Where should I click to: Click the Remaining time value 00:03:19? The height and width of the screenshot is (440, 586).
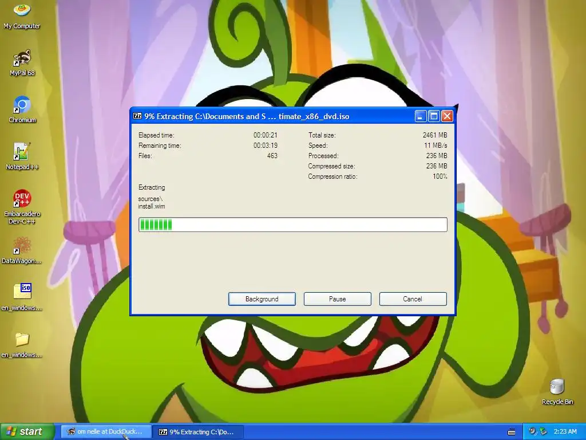266,145
